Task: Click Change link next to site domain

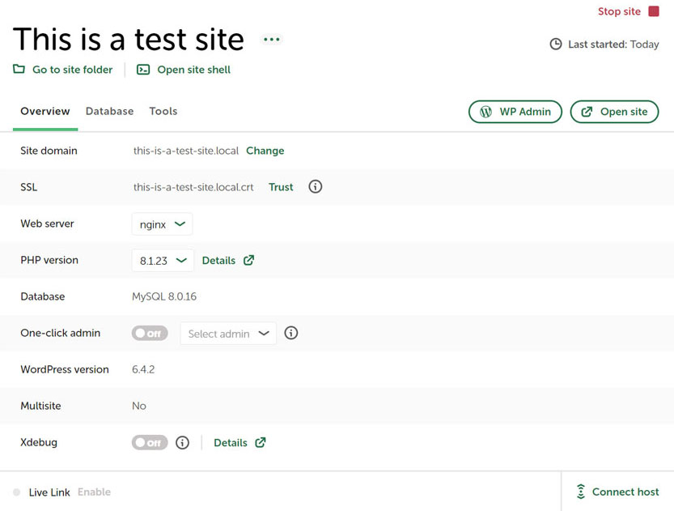Action: (x=265, y=151)
